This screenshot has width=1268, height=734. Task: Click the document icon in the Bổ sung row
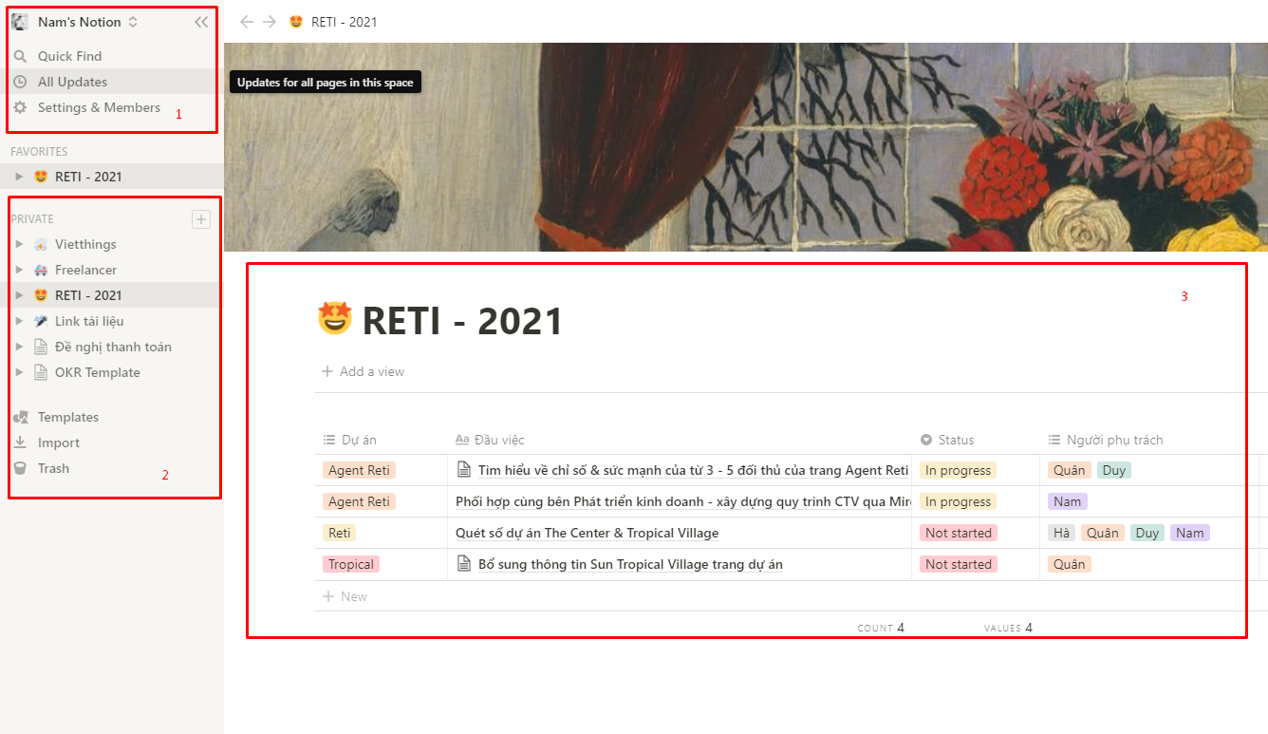(464, 564)
